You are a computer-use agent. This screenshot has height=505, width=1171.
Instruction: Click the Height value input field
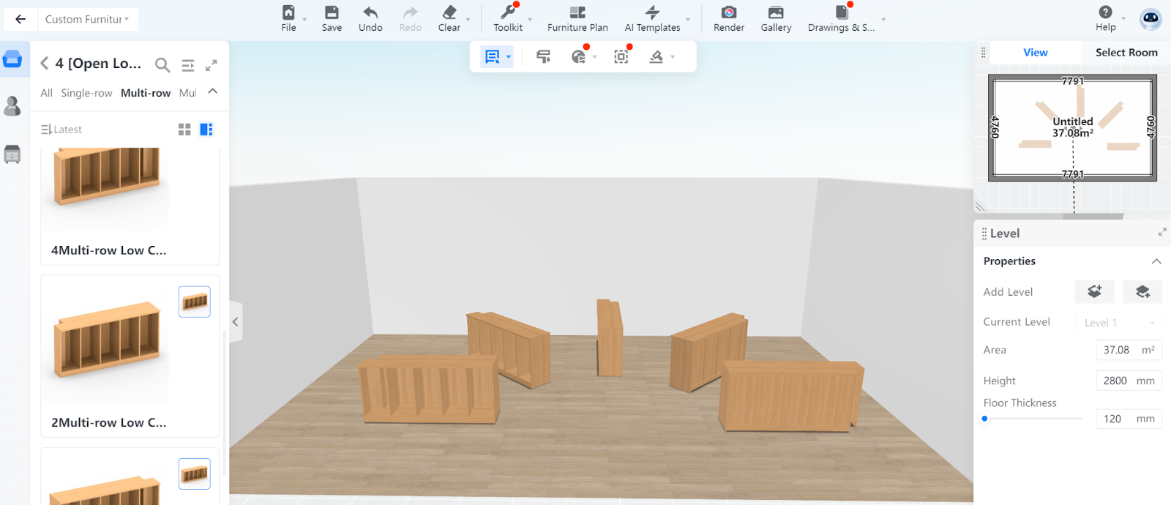click(1115, 381)
